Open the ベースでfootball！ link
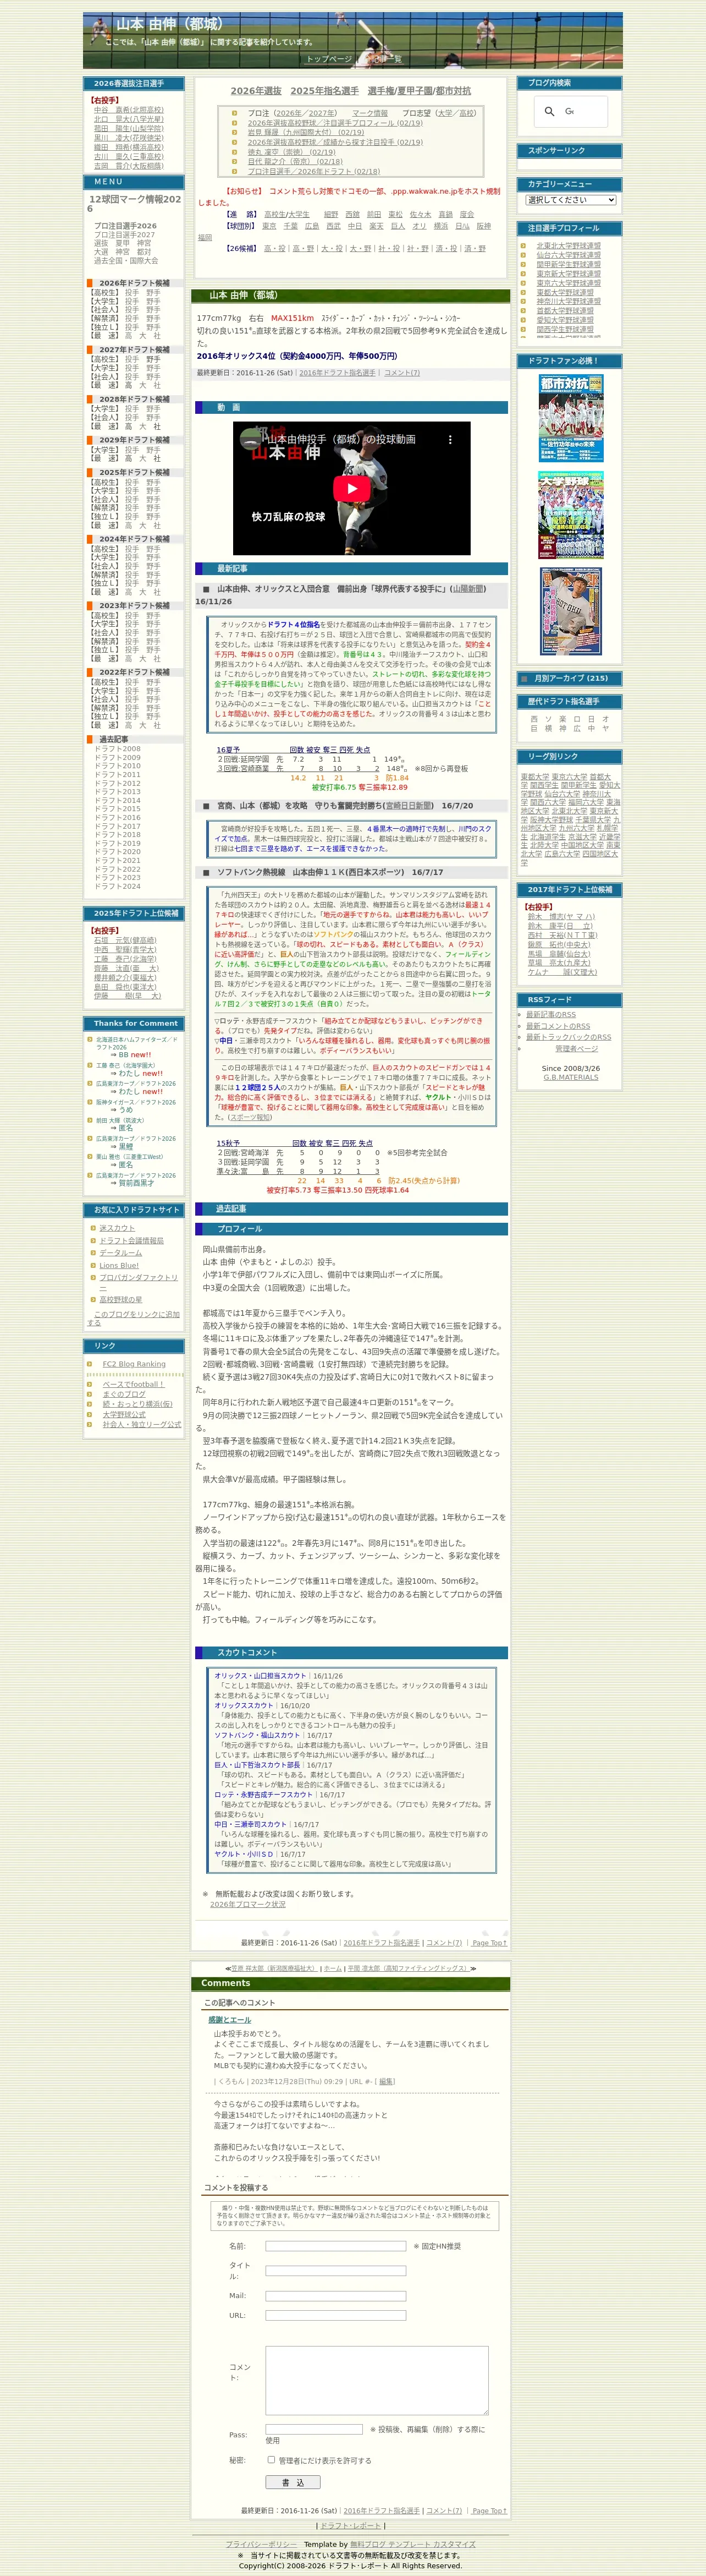The width and height of the screenshot is (706, 2576). [134, 1384]
